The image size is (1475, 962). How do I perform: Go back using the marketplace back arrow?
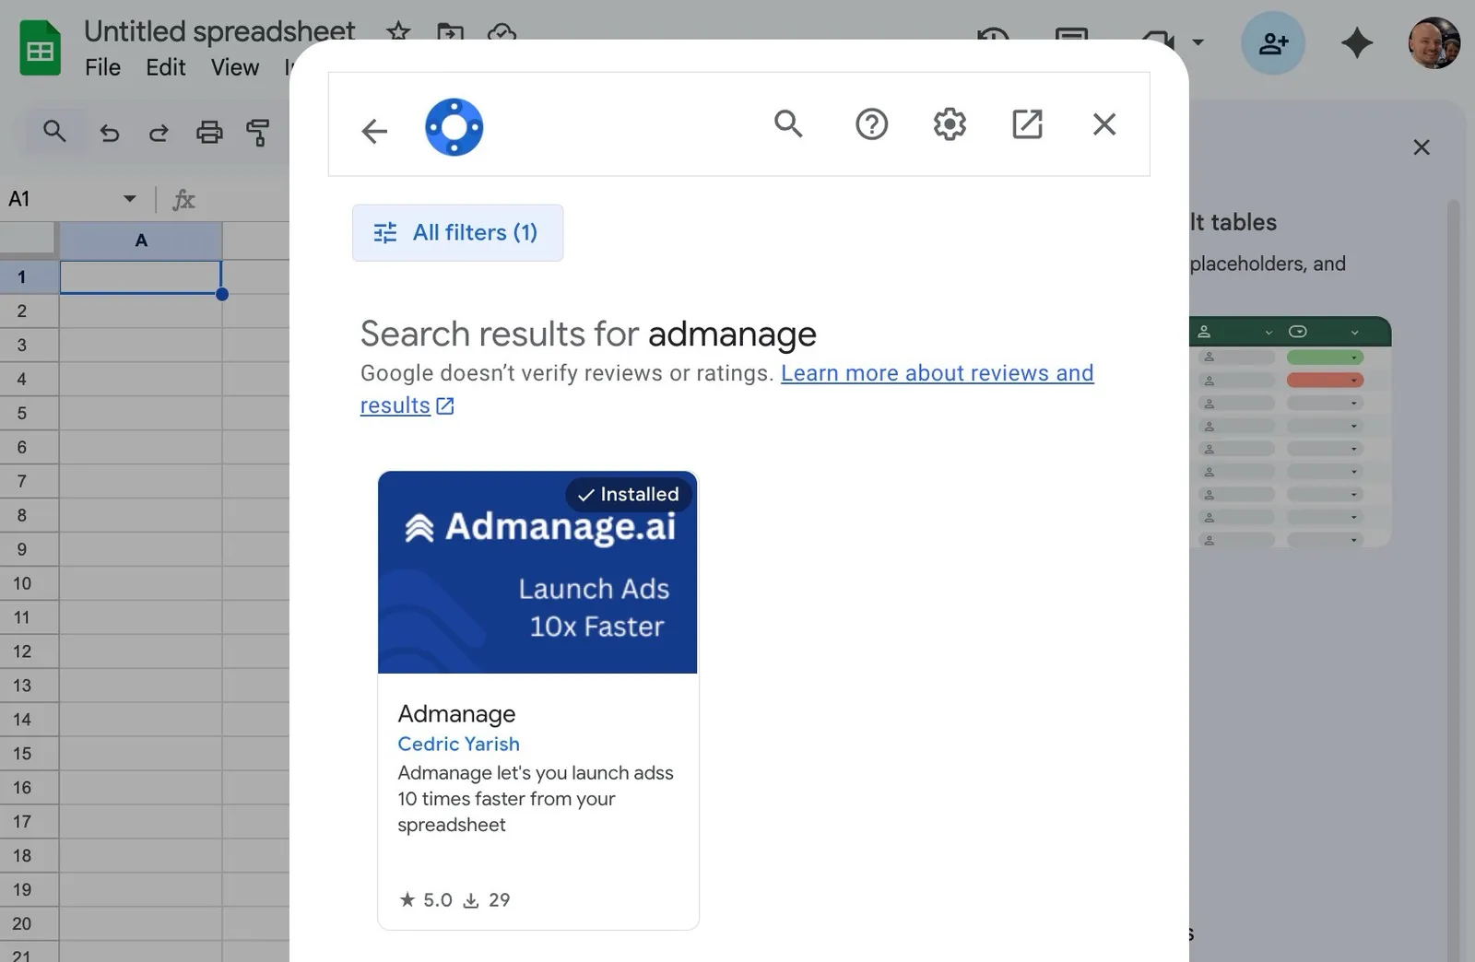coord(374,131)
